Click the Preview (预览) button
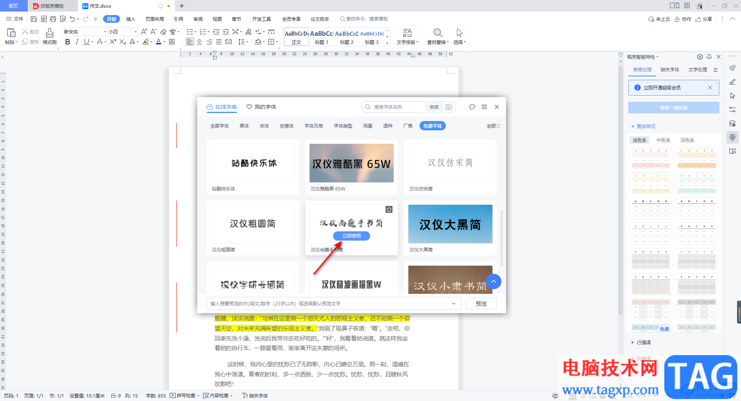The height and width of the screenshot is (401, 741). [481, 304]
